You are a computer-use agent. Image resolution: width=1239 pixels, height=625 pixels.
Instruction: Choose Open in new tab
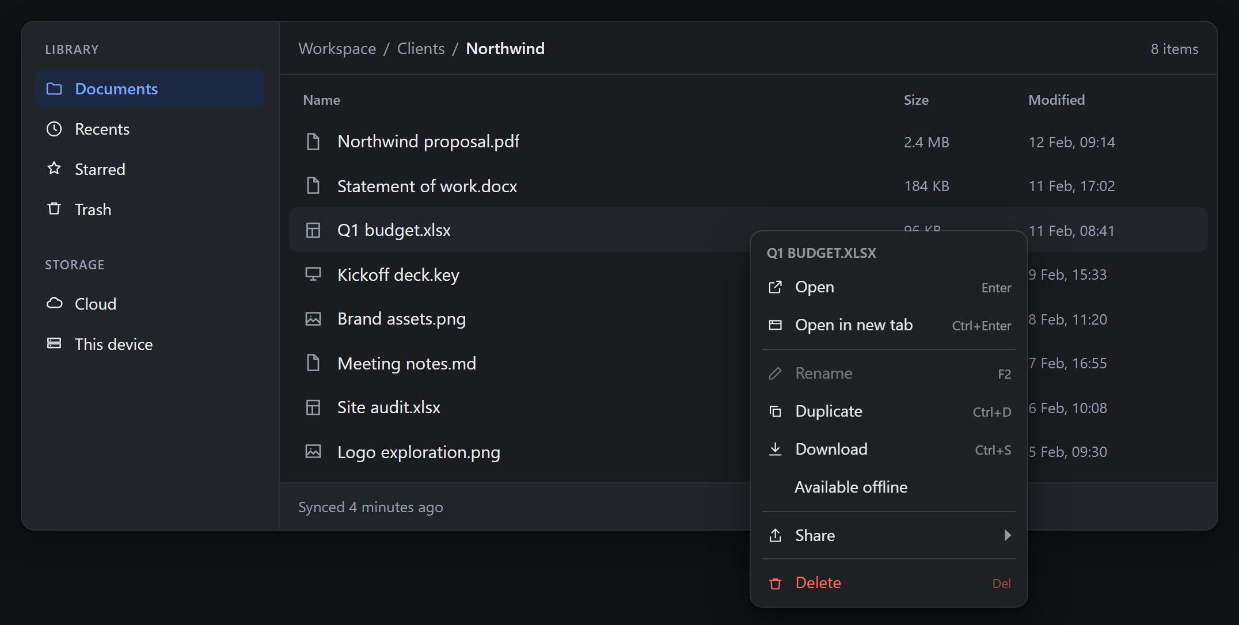pyautogui.click(x=889, y=325)
